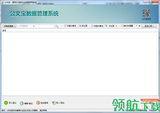The width and height of the screenshot is (160, 113).
Task: Click the green checkmark 录入登记 icon
Action: tap(6, 103)
